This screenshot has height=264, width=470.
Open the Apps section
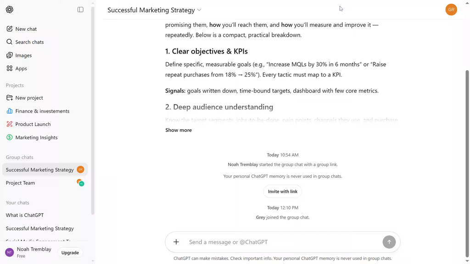click(21, 69)
